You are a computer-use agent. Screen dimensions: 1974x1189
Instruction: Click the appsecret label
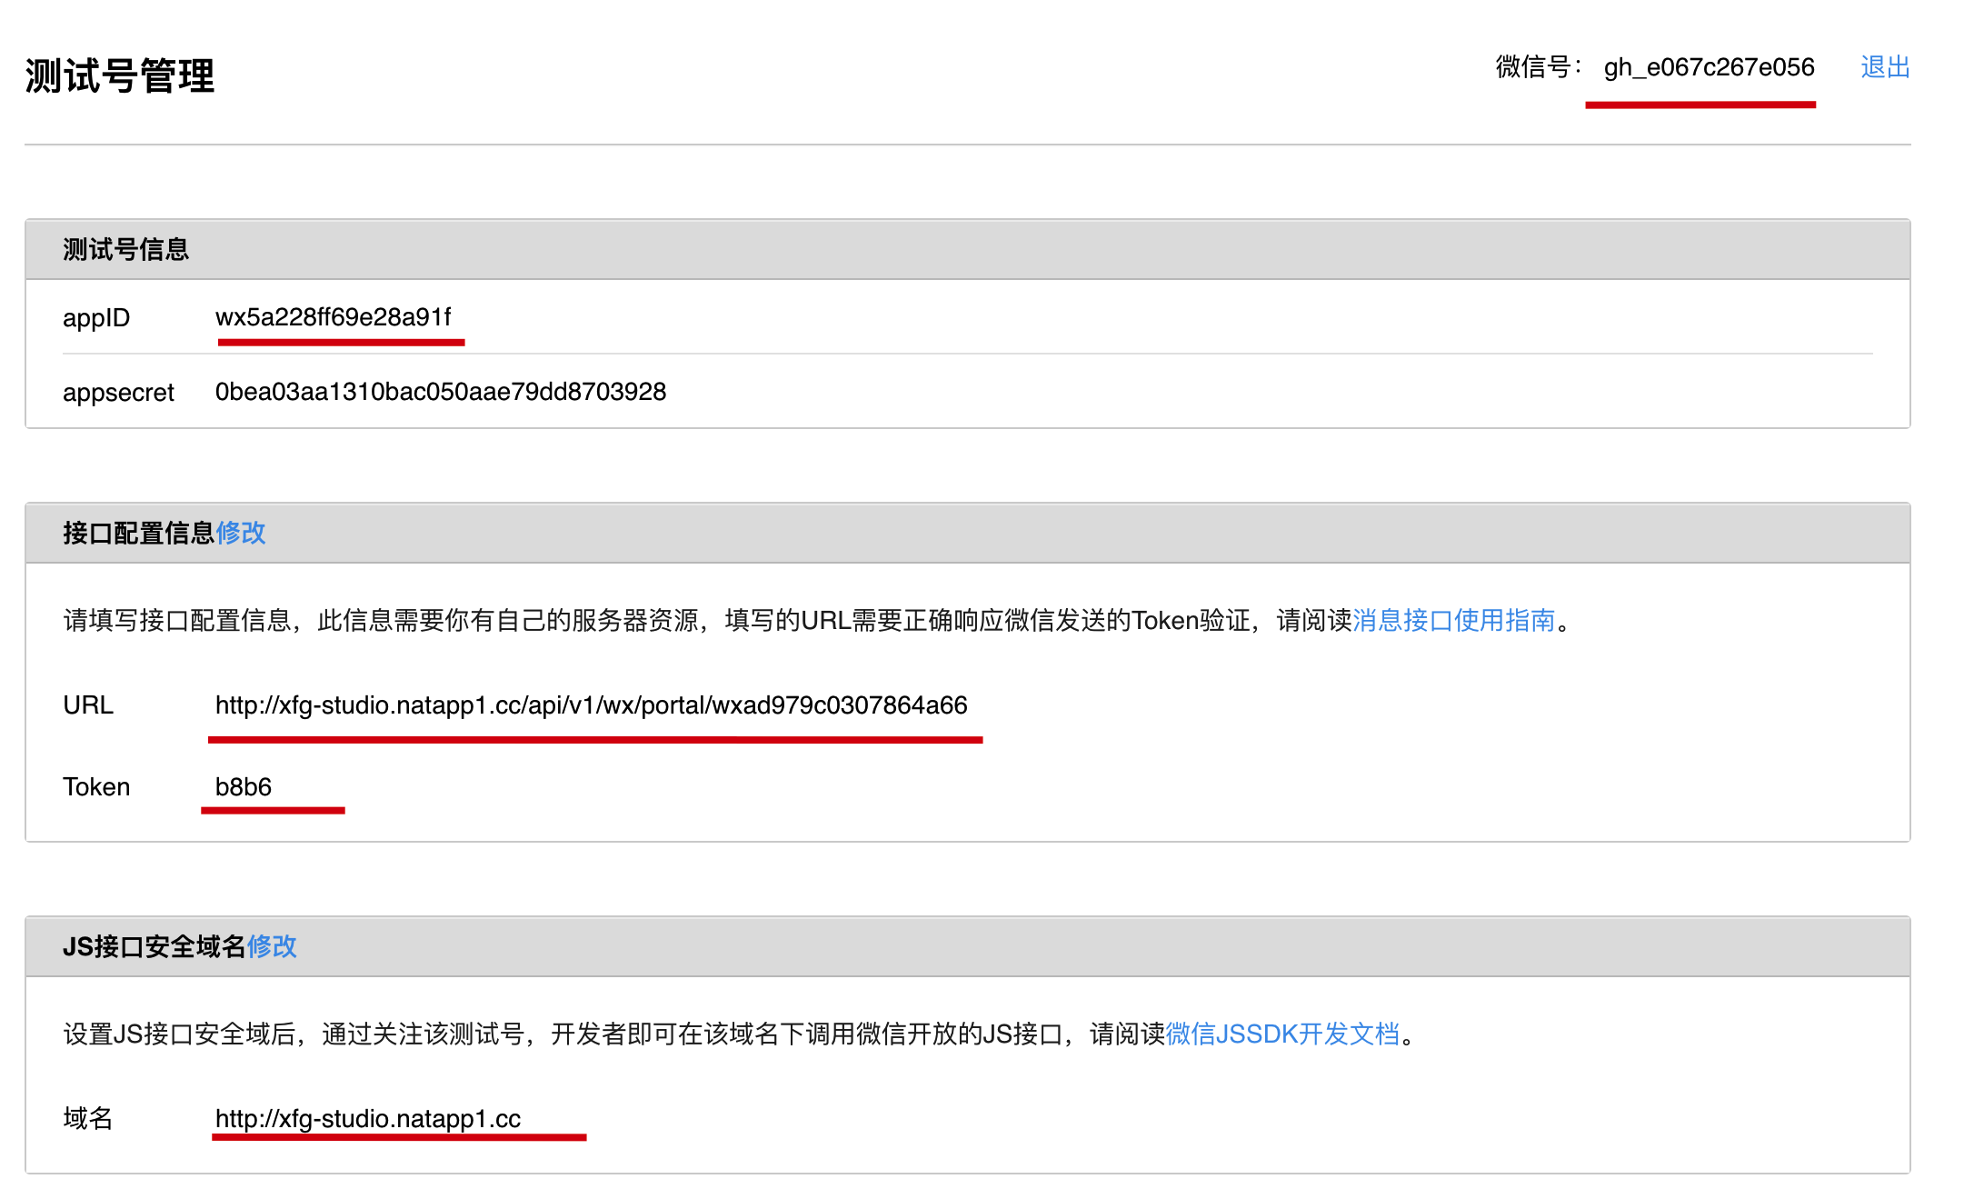[x=118, y=393]
